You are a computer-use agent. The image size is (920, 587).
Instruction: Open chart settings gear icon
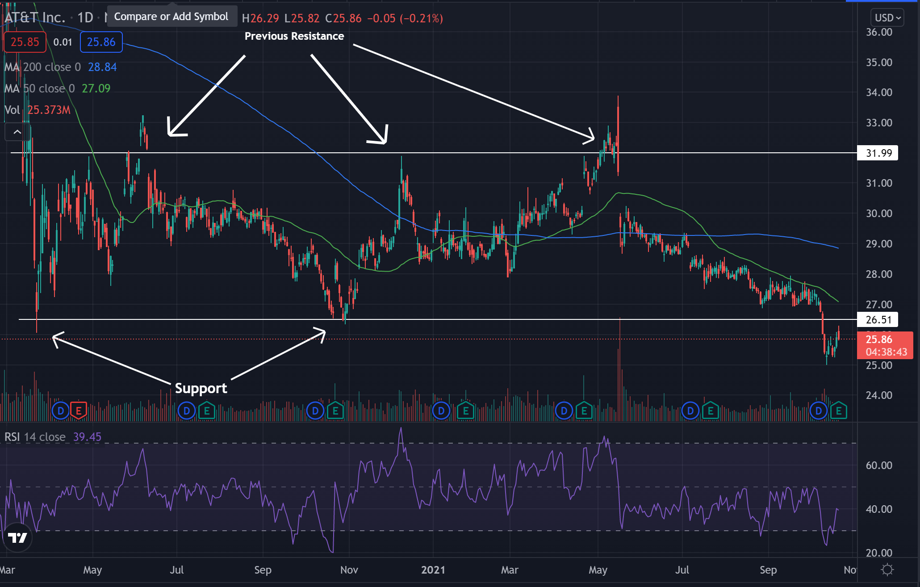(x=887, y=570)
